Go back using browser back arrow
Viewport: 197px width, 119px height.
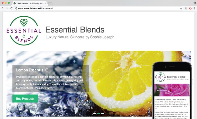tap(3, 8)
